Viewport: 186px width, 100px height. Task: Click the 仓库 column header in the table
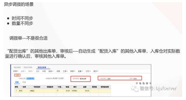point(24,87)
